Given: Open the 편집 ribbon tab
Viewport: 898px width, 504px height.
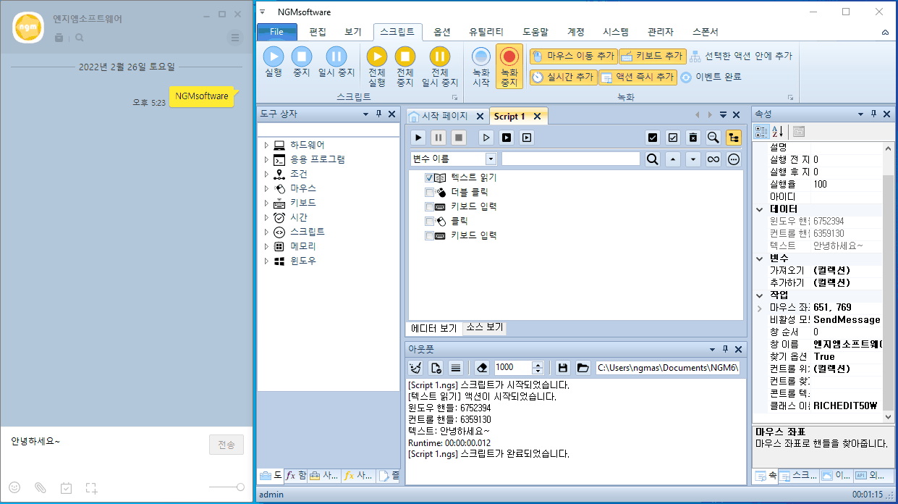Looking at the screenshot, I should [x=318, y=32].
